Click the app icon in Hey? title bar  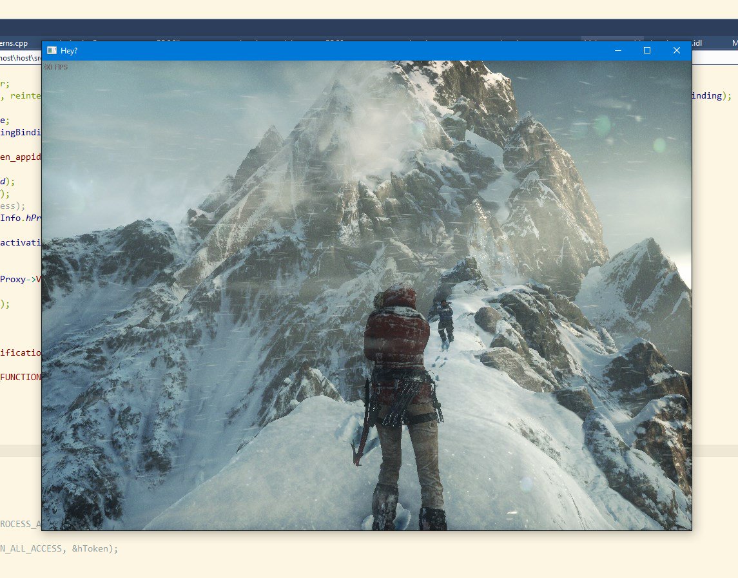click(x=52, y=50)
